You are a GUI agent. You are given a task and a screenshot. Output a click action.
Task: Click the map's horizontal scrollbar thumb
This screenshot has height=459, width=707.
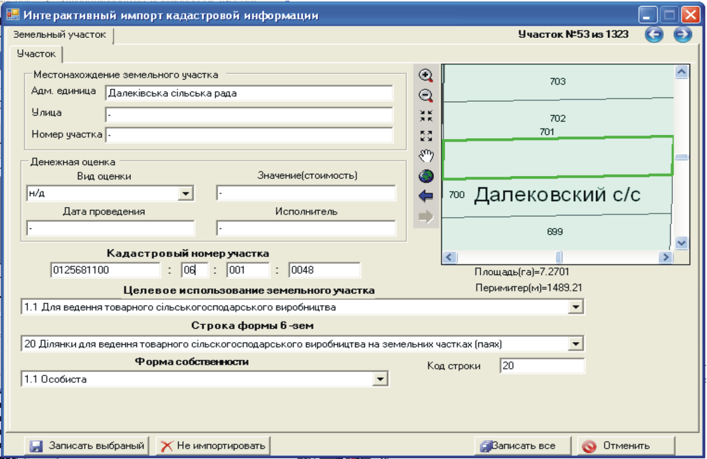pos(559,257)
